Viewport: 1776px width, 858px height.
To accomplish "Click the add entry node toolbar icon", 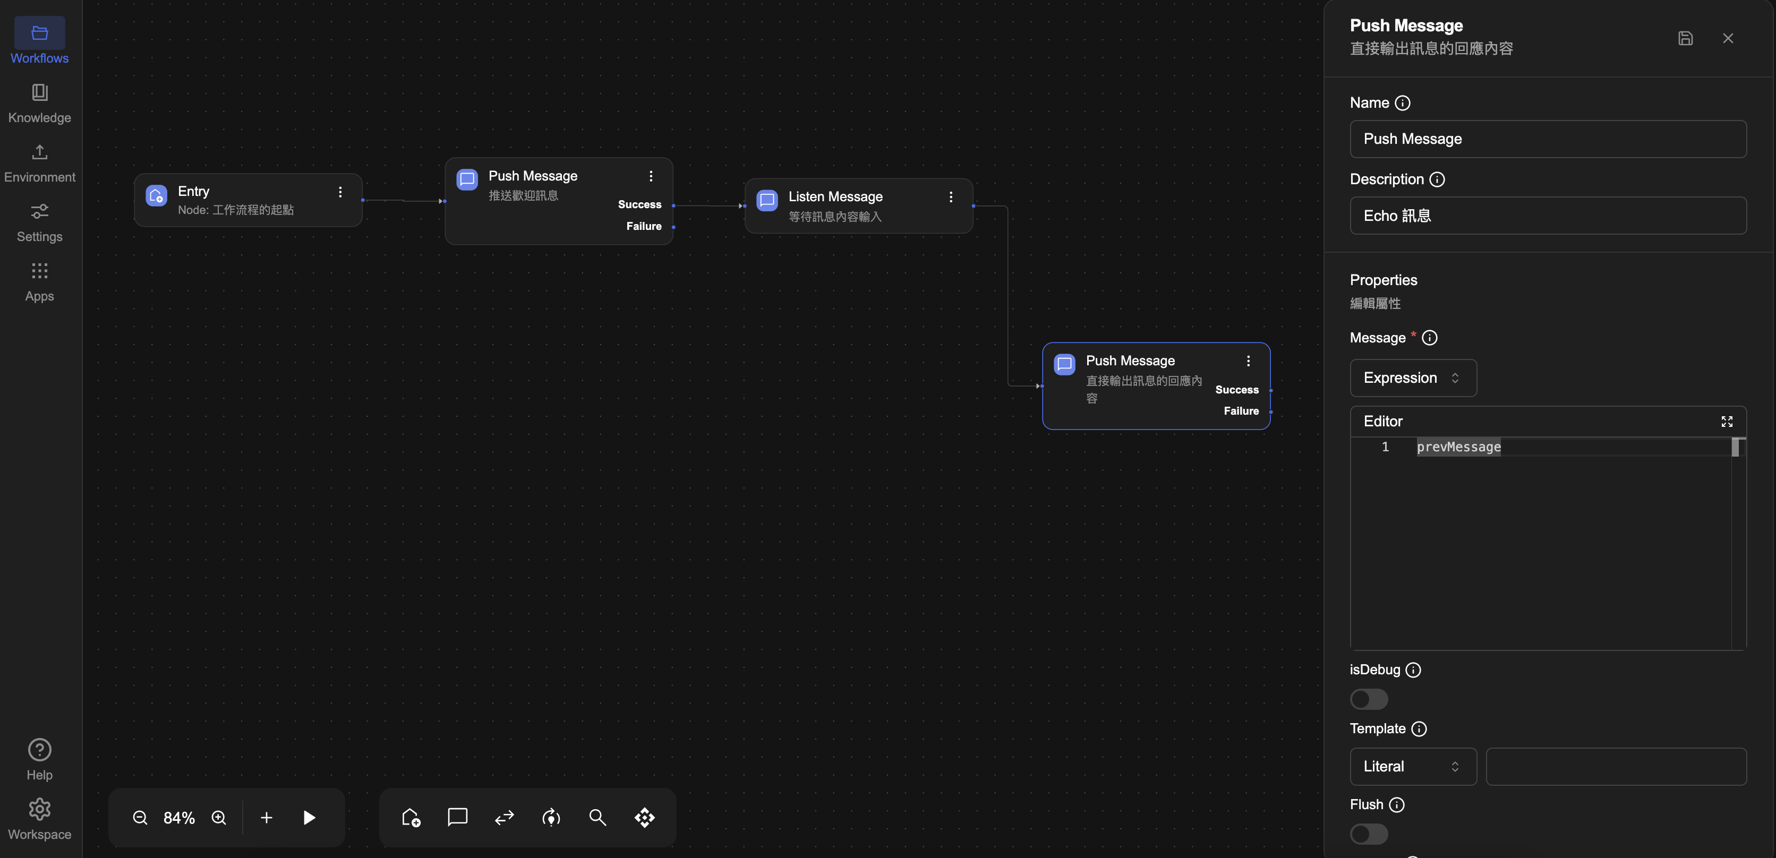I will click(x=411, y=817).
